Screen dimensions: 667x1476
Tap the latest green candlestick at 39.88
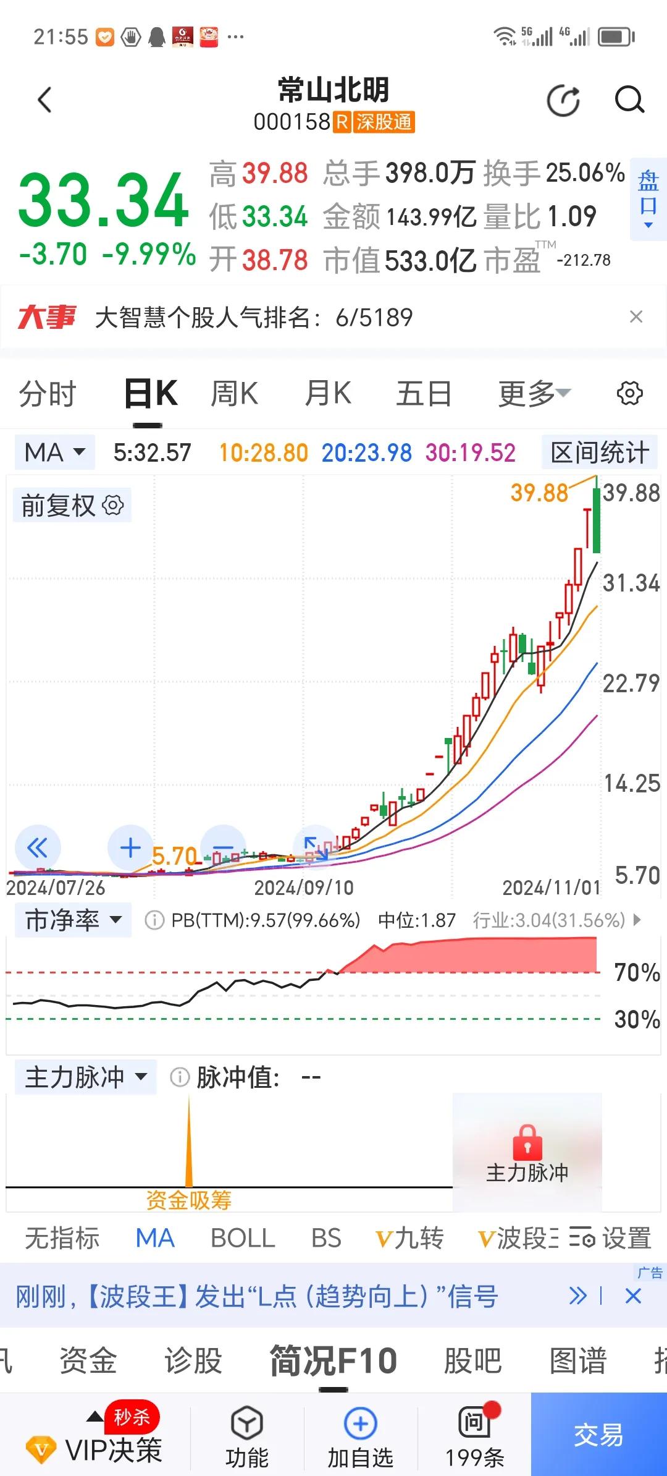pyautogui.click(x=596, y=519)
